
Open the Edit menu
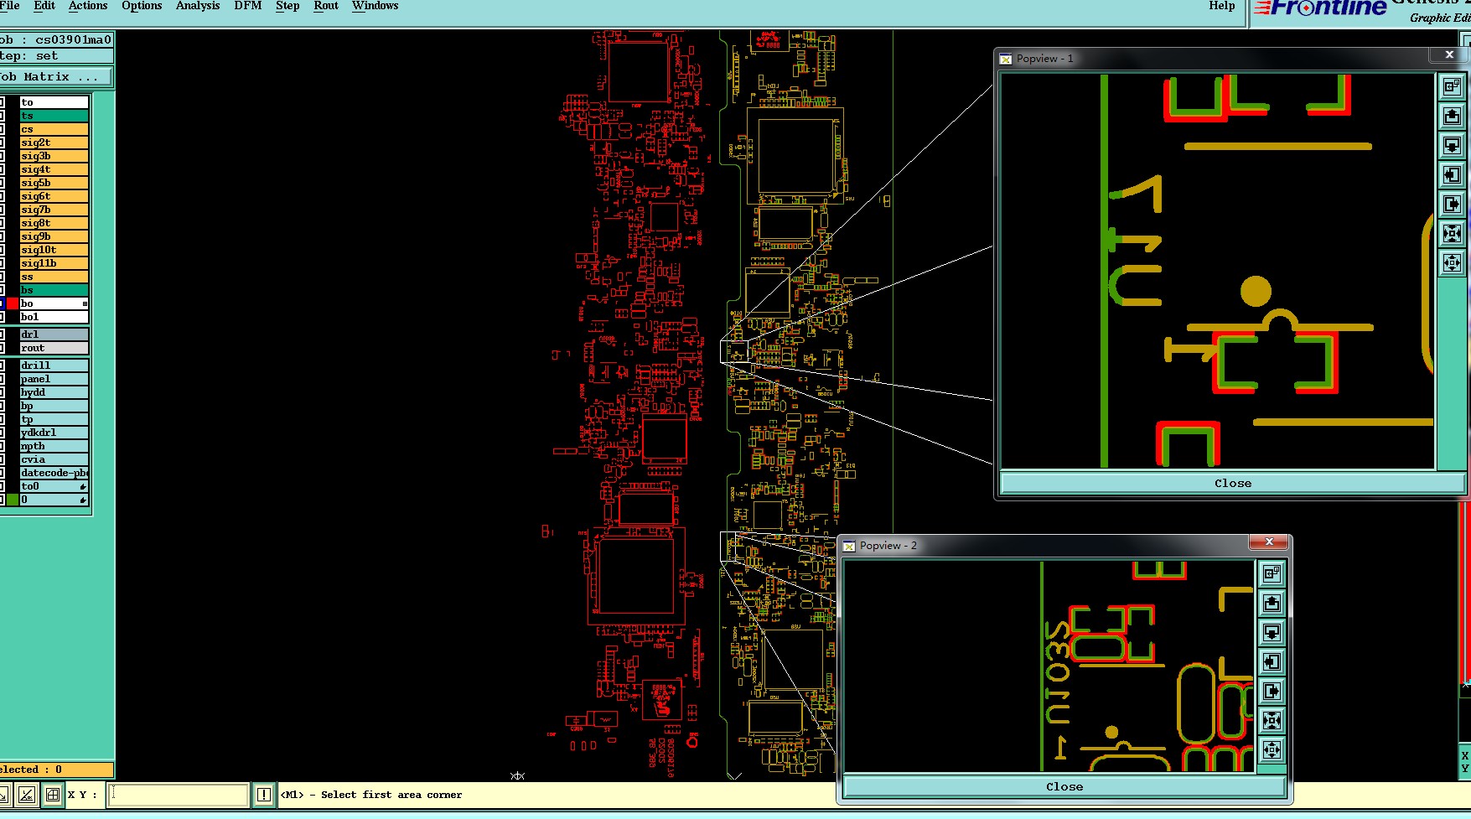point(44,6)
